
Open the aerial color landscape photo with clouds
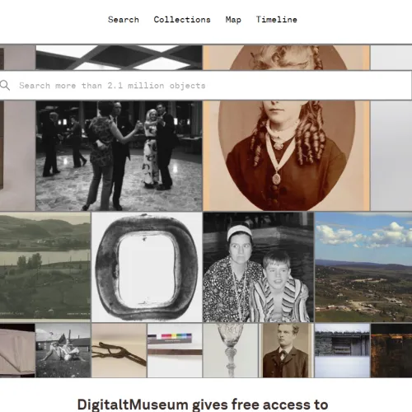point(363,267)
